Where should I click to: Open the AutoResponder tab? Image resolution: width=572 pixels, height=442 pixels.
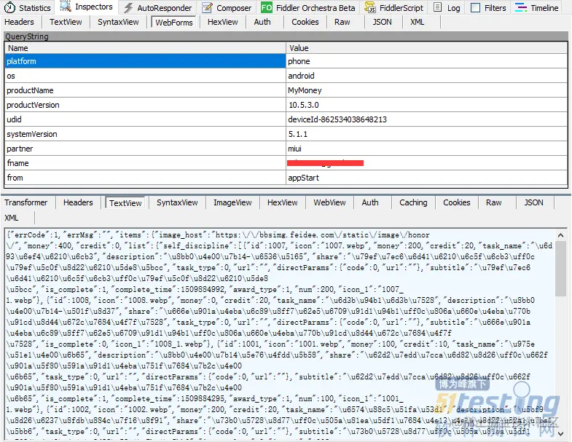pos(158,8)
